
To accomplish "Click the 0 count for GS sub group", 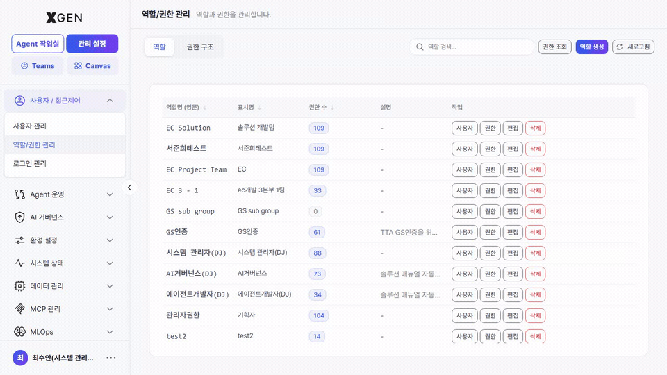I will tap(315, 211).
